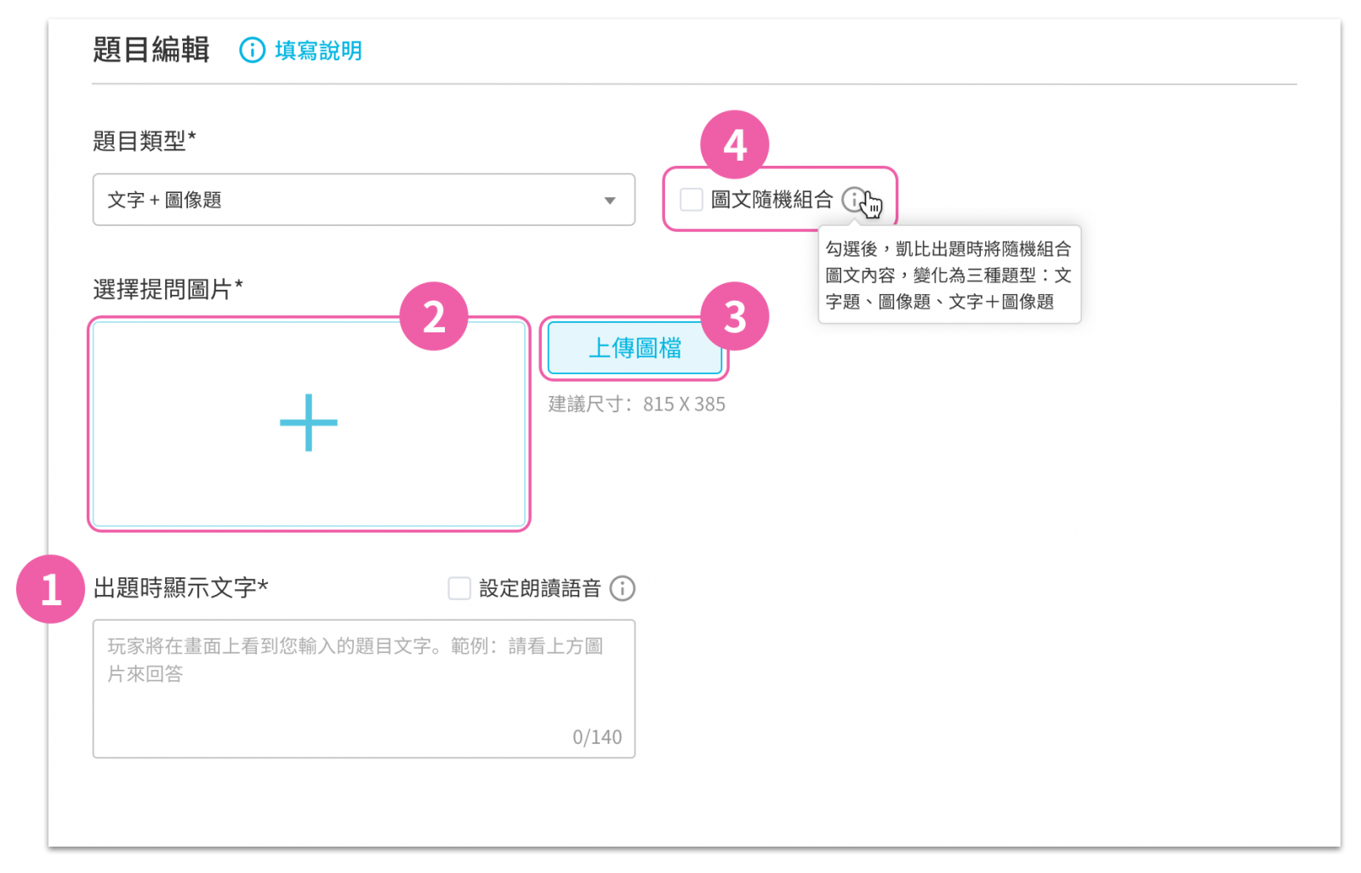Click the plus icon to add image

click(x=309, y=422)
